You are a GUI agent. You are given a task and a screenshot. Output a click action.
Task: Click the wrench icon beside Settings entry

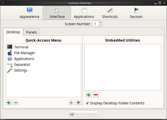[x=10, y=70]
